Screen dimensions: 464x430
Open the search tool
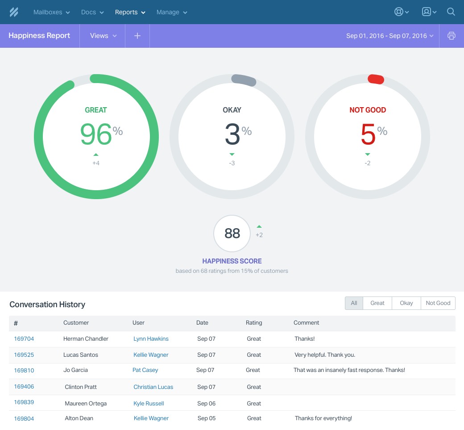(451, 12)
